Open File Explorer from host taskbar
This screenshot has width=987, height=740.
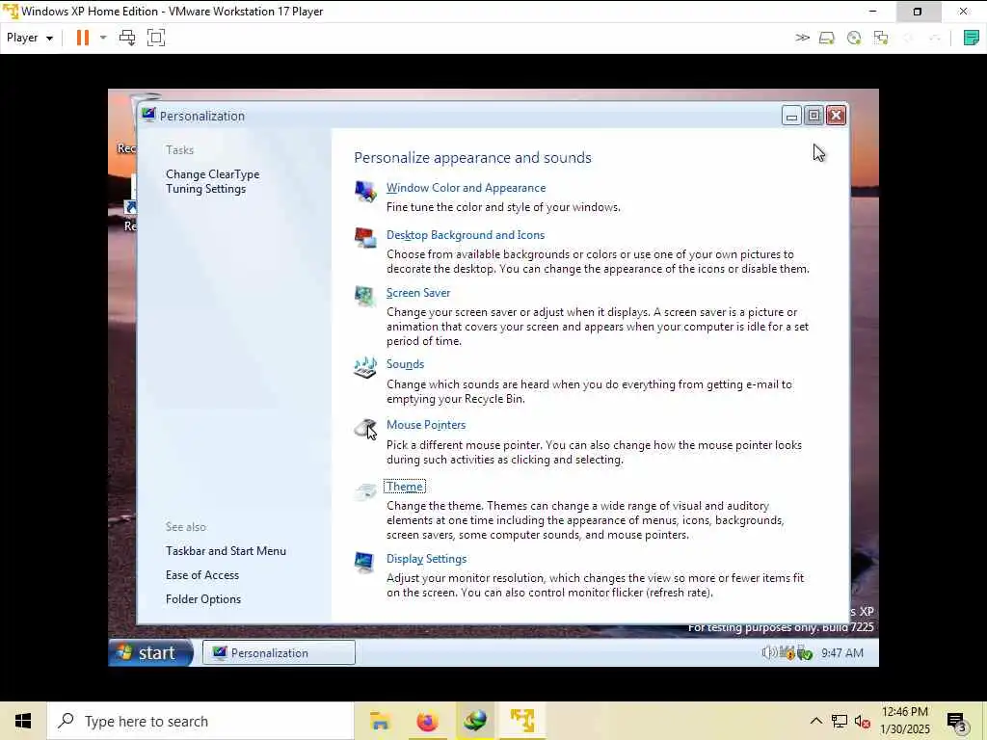pyautogui.click(x=380, y=721)
